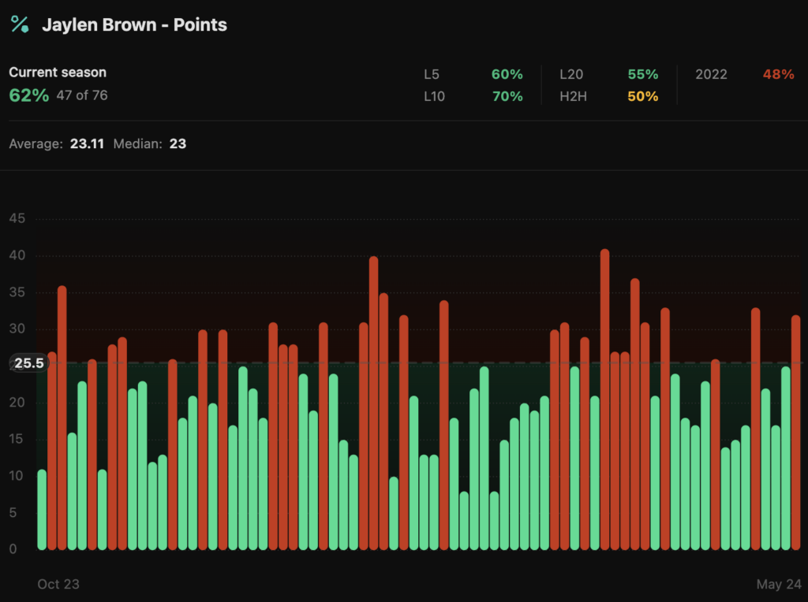Image resolution: width=808 pixels, height=602 pixels.
Task: Click the L20 label
Action: click(x=571, y=75)
